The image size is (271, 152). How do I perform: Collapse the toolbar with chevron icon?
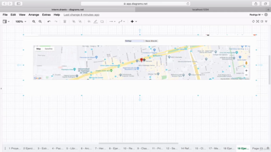(x=266, y=22)
